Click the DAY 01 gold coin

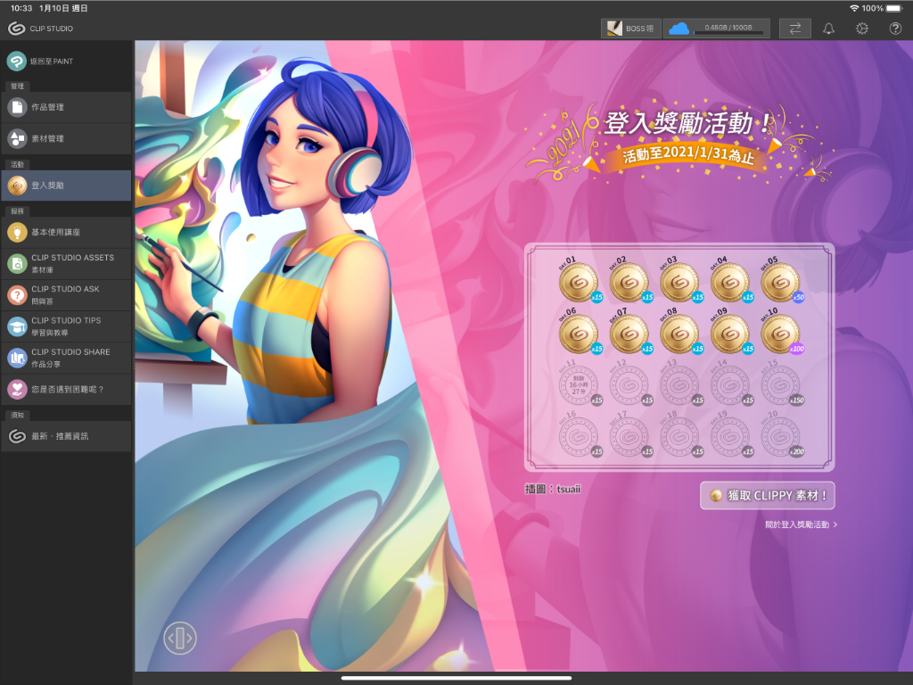[x=578, y=283]
